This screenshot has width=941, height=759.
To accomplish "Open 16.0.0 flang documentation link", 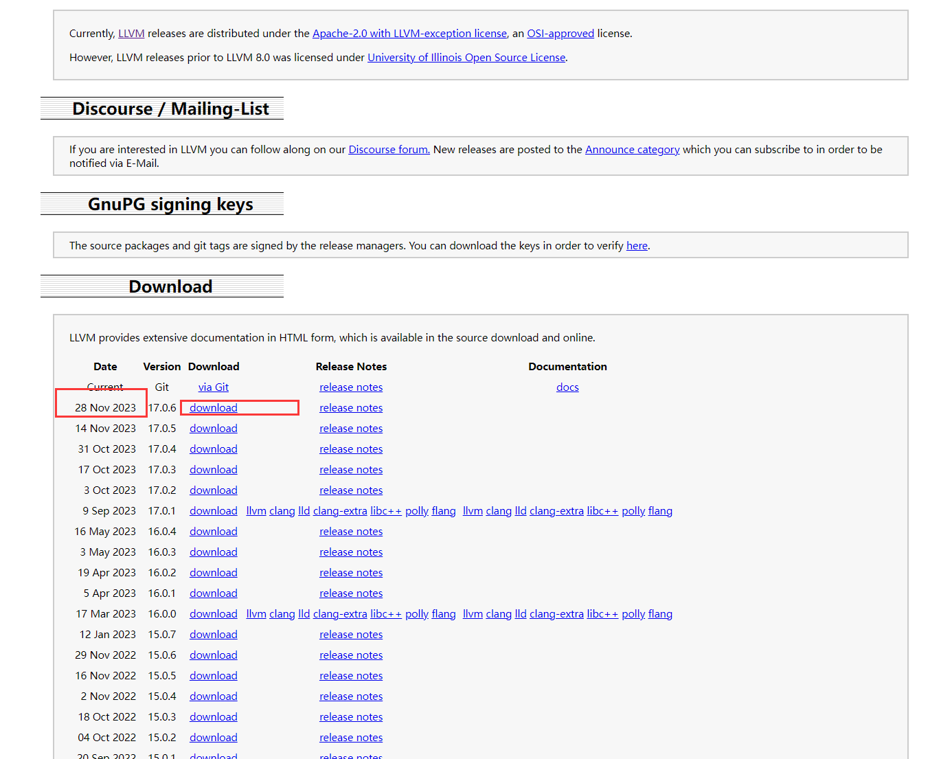I will pyautogui.click(x=660, y=614).
